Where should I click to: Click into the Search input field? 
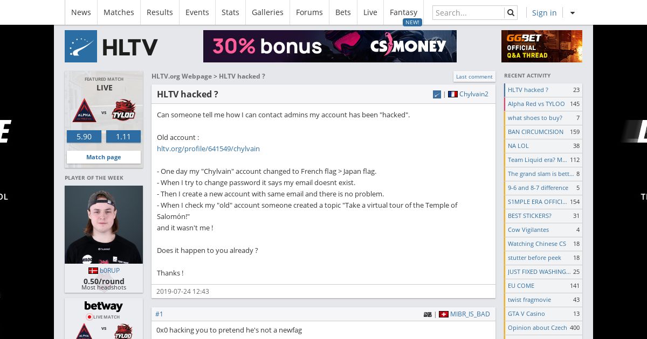point(469,12)
